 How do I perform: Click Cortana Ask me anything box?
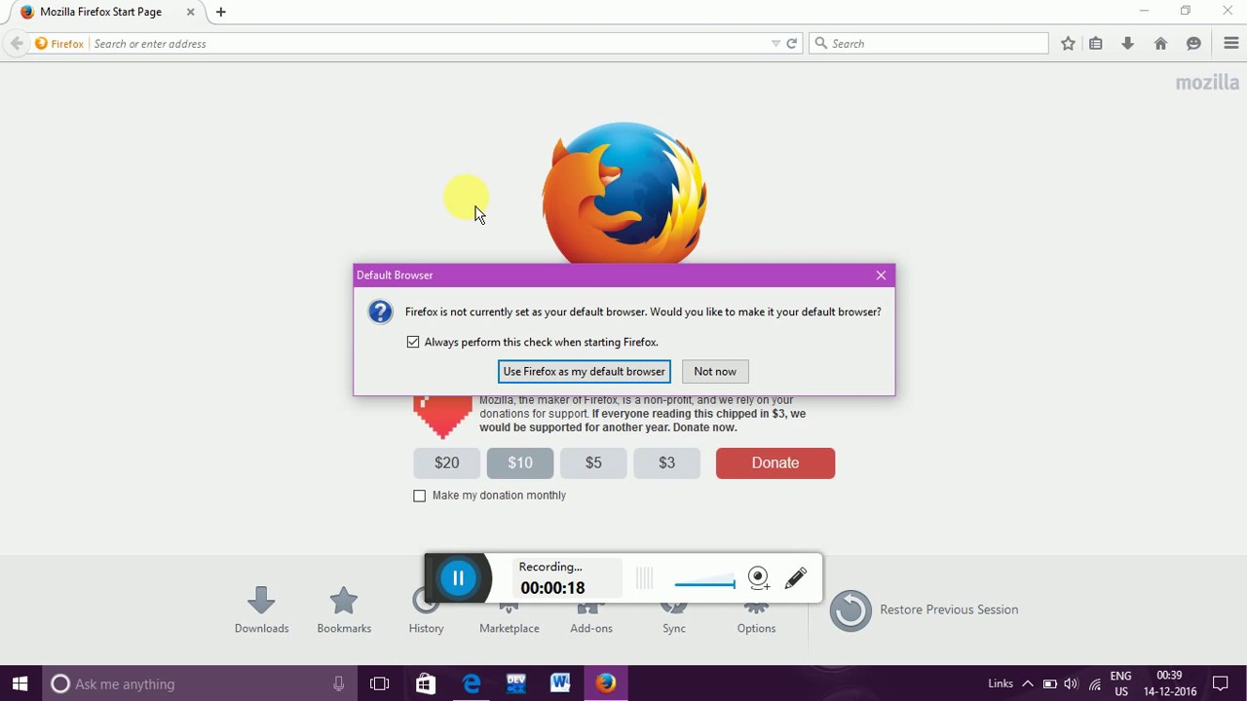(199, 683)
